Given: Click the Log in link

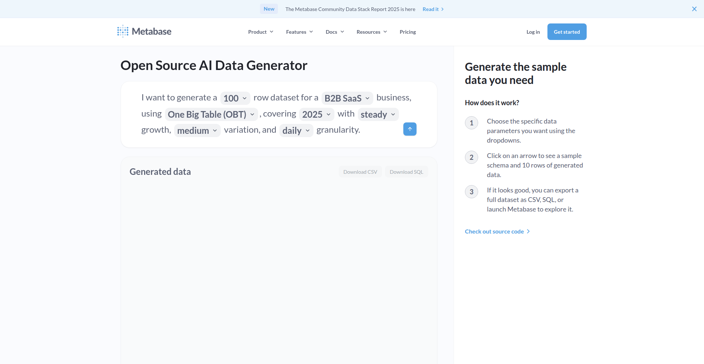Looking at the screenshot, I should 533,32.
